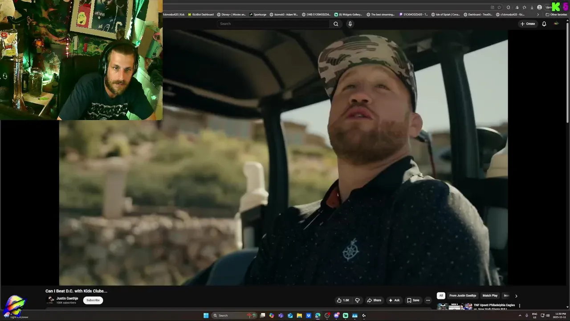The width and height of the screenshot is (570, 321).
Task: Open the YouTube account avatar menu
Action: (556, 24)
